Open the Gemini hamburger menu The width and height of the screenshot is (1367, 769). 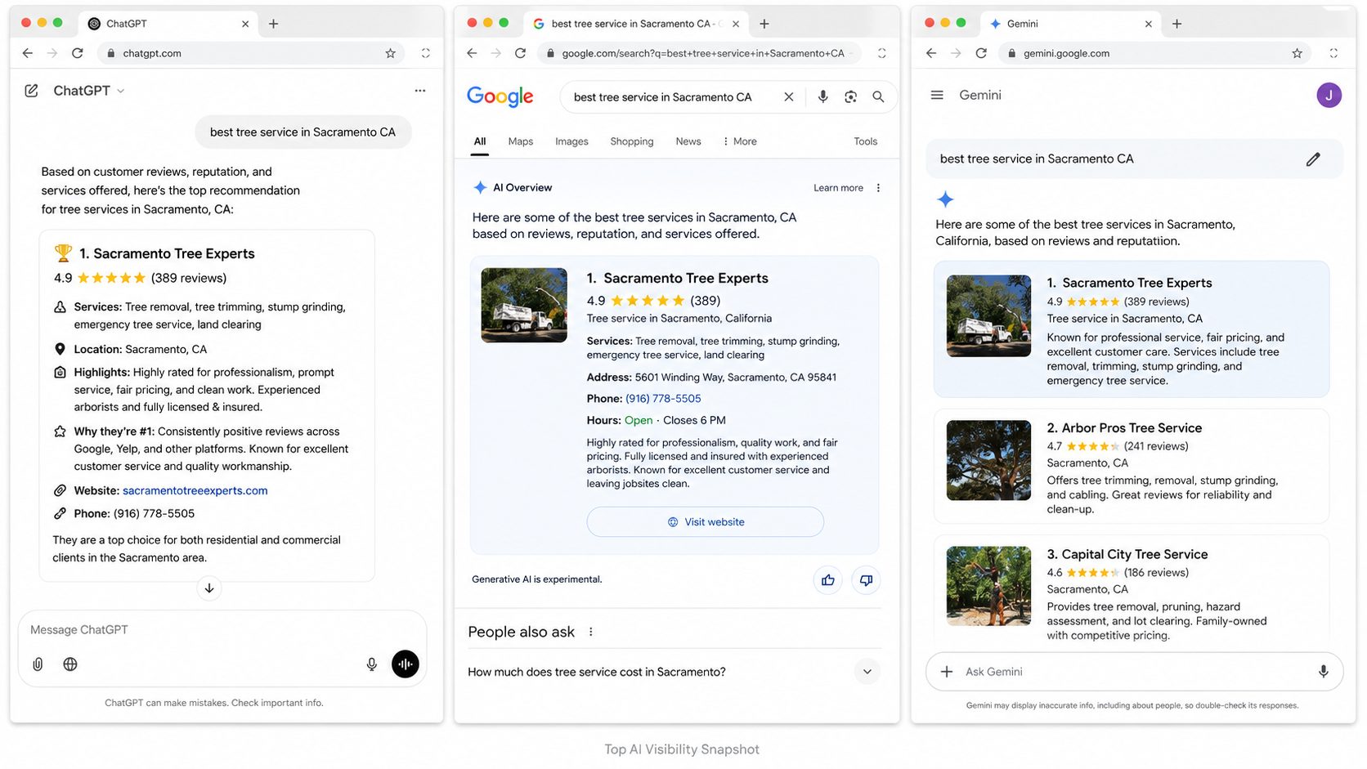pyautogui.click(x=937, y=96)
